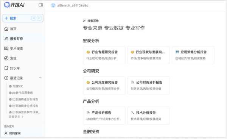Click emoji icon on 公司深度研究报告 card

(x=88, y=82)
